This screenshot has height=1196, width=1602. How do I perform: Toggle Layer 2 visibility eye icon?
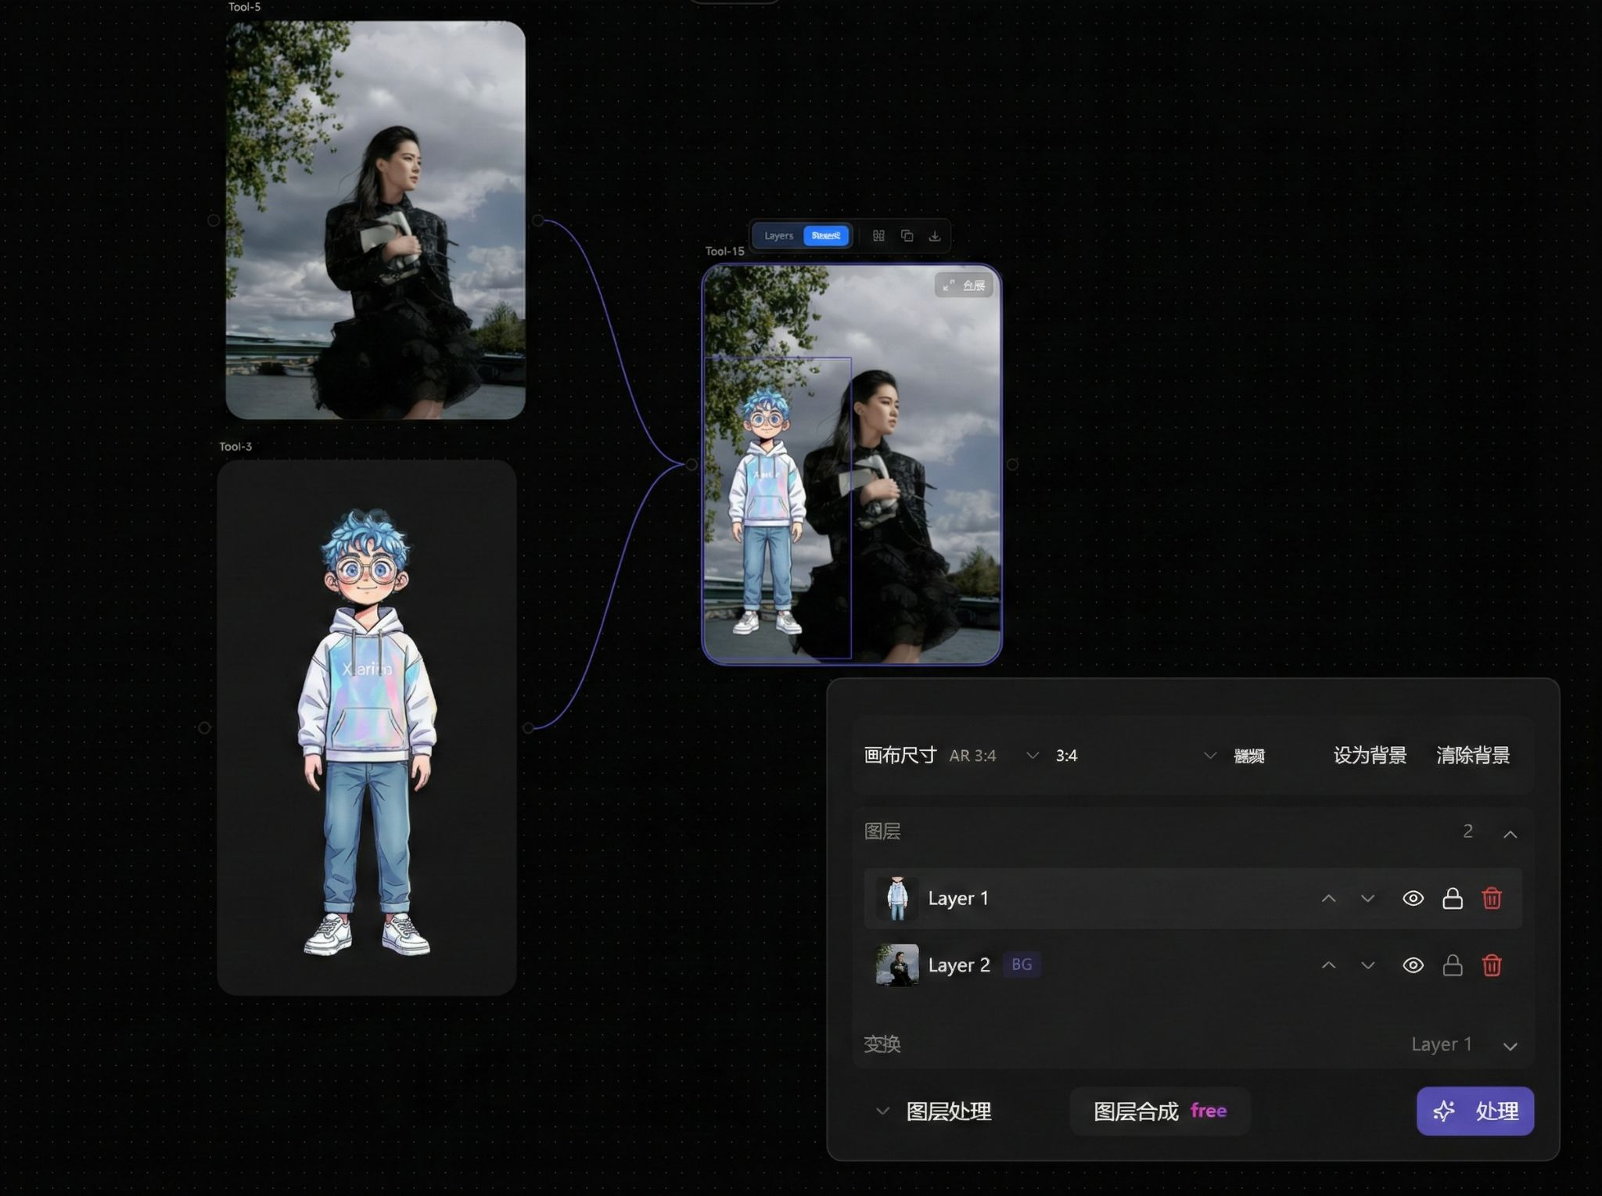(x=1413, y=965)
